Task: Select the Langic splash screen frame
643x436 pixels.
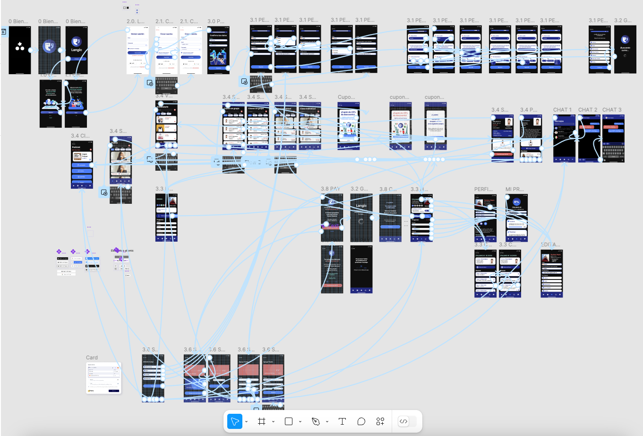Action: coord(76,50)
